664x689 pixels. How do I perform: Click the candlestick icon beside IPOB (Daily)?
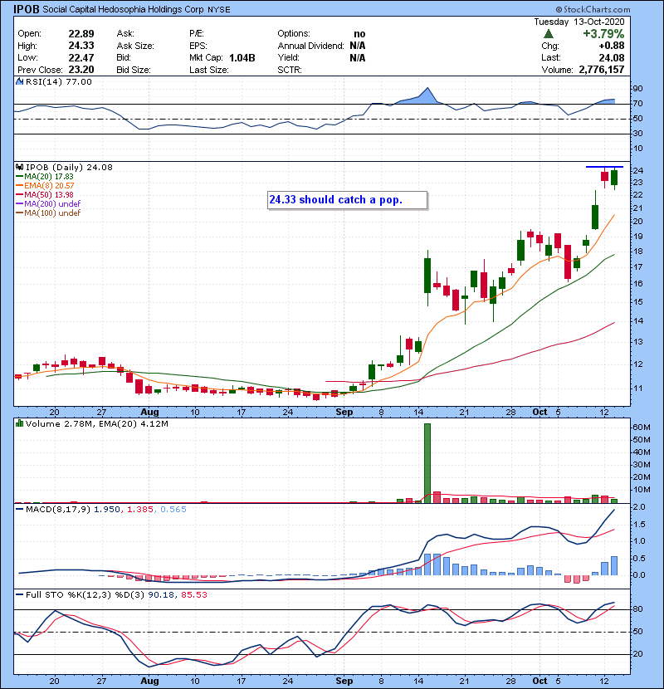tap(19, 167)
